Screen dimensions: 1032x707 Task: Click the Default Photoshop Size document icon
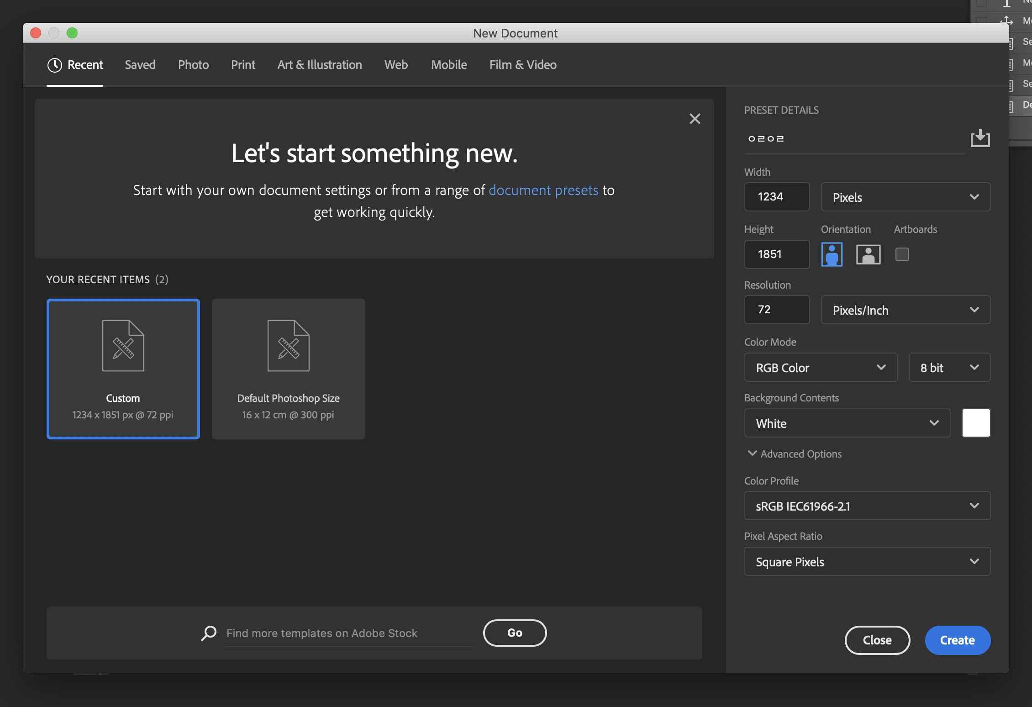point(288,346)
